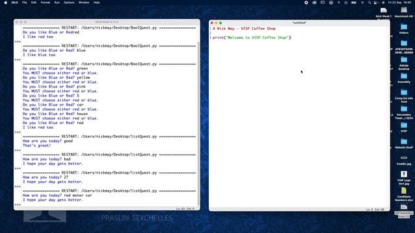The height and width of the screenshot is (233, 415).
Task: Click the last shell prompt at the bottom
Action: click(x=18, y=205)
